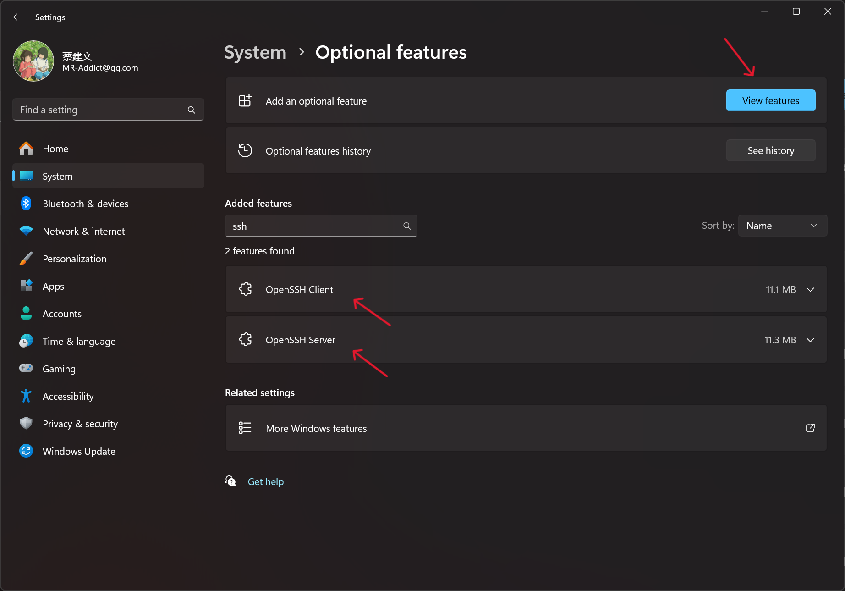The image size is (845, 591).
Task: Click the 11.3 MB size text
Action: coord(780,340)
